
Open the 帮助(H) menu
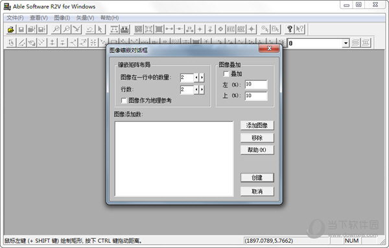pyautogui.click(x=110, y=18)
